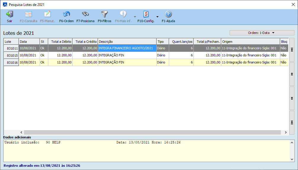
Task: Open F7-Posiciona binoculars tool
Action: click(x=85, y=14)
